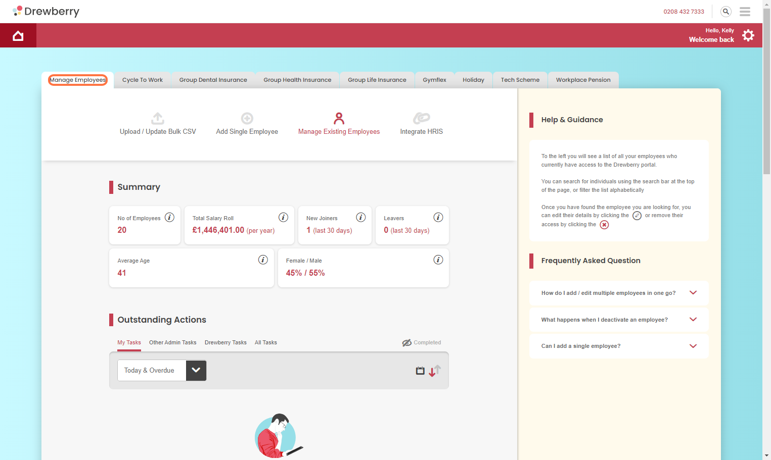
Task: Click the Average Age value 41
Action: click(x=122, y=273)
